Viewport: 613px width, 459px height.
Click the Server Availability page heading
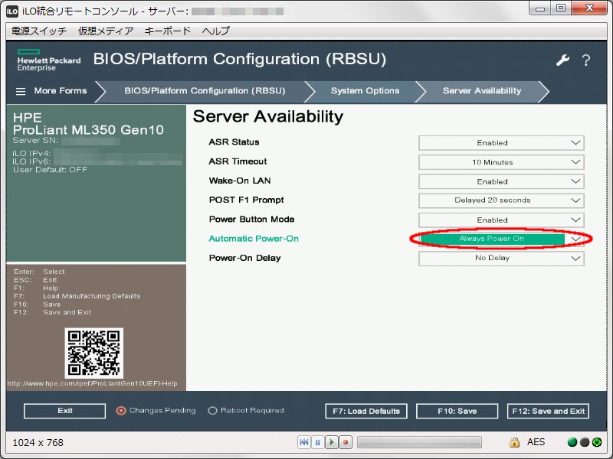pos(268,117)
